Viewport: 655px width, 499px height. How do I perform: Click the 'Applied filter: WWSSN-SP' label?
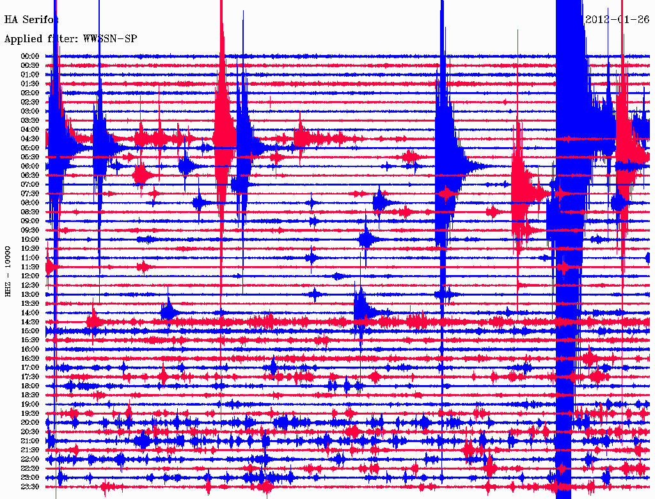pyautogui.click(x=70, y=39)
